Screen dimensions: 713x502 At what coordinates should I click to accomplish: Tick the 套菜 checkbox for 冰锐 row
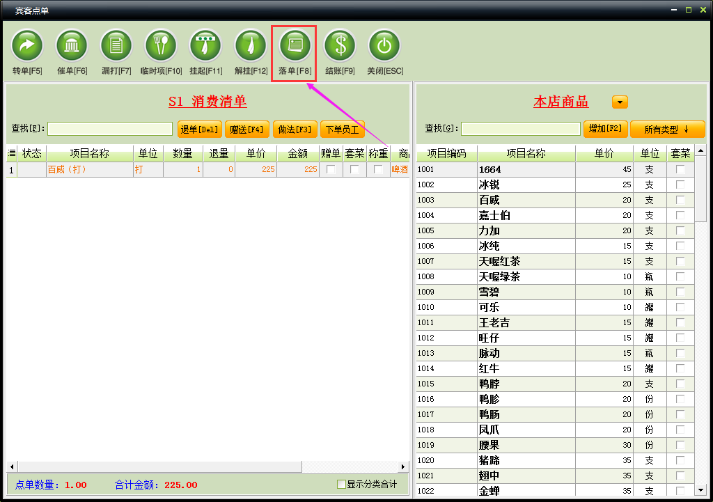click(x=680, y=185)
